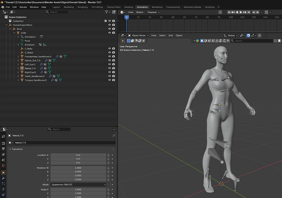Click the blue playhead frame marker
The image size is (282, 198).
[x=127, y=17]
